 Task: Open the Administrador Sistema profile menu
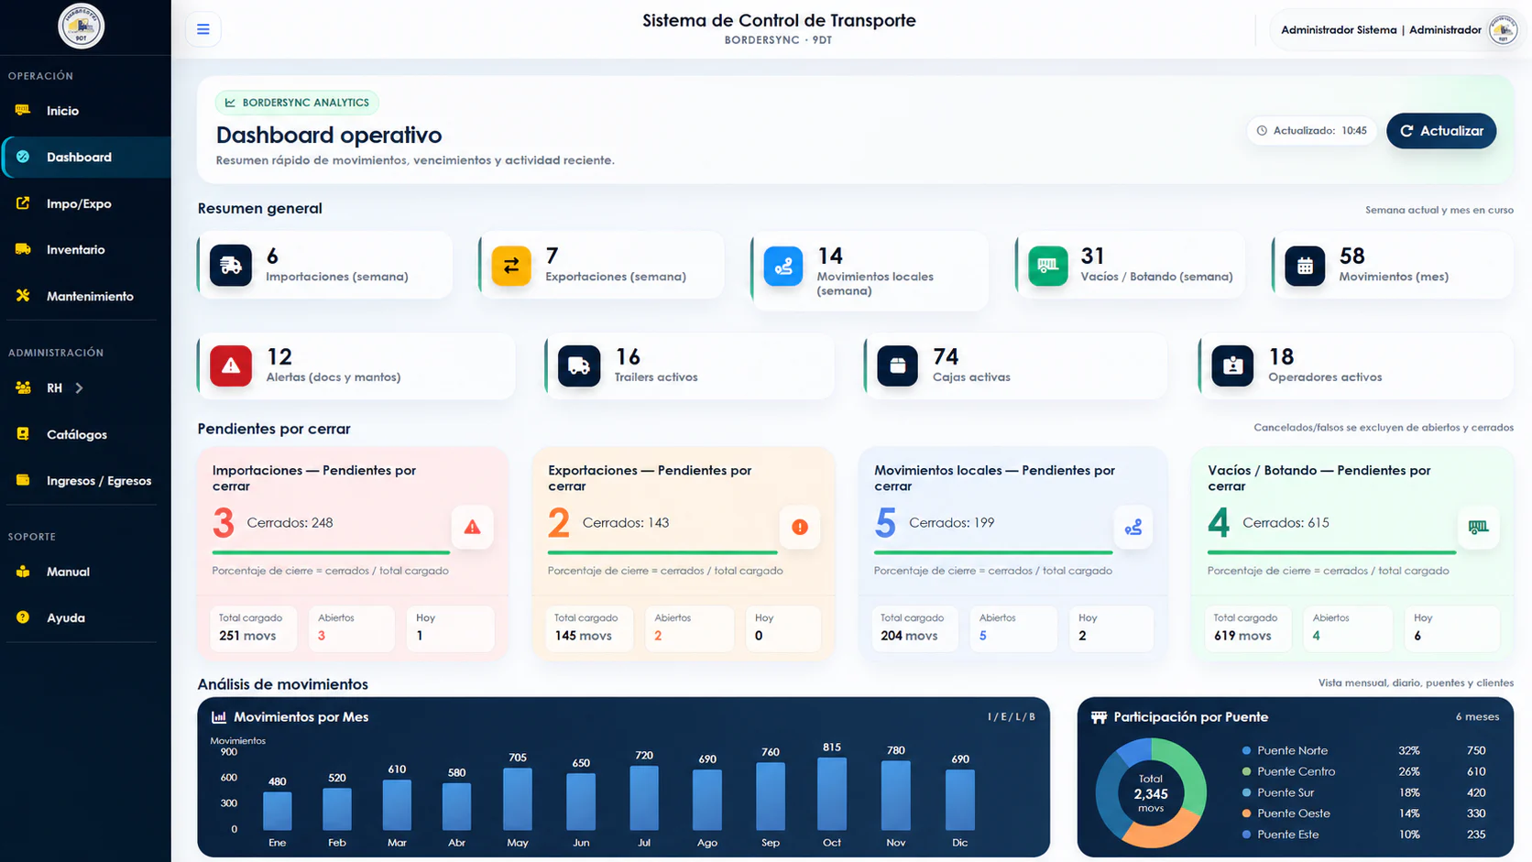pyautogui.click(x=1398, y=29)
